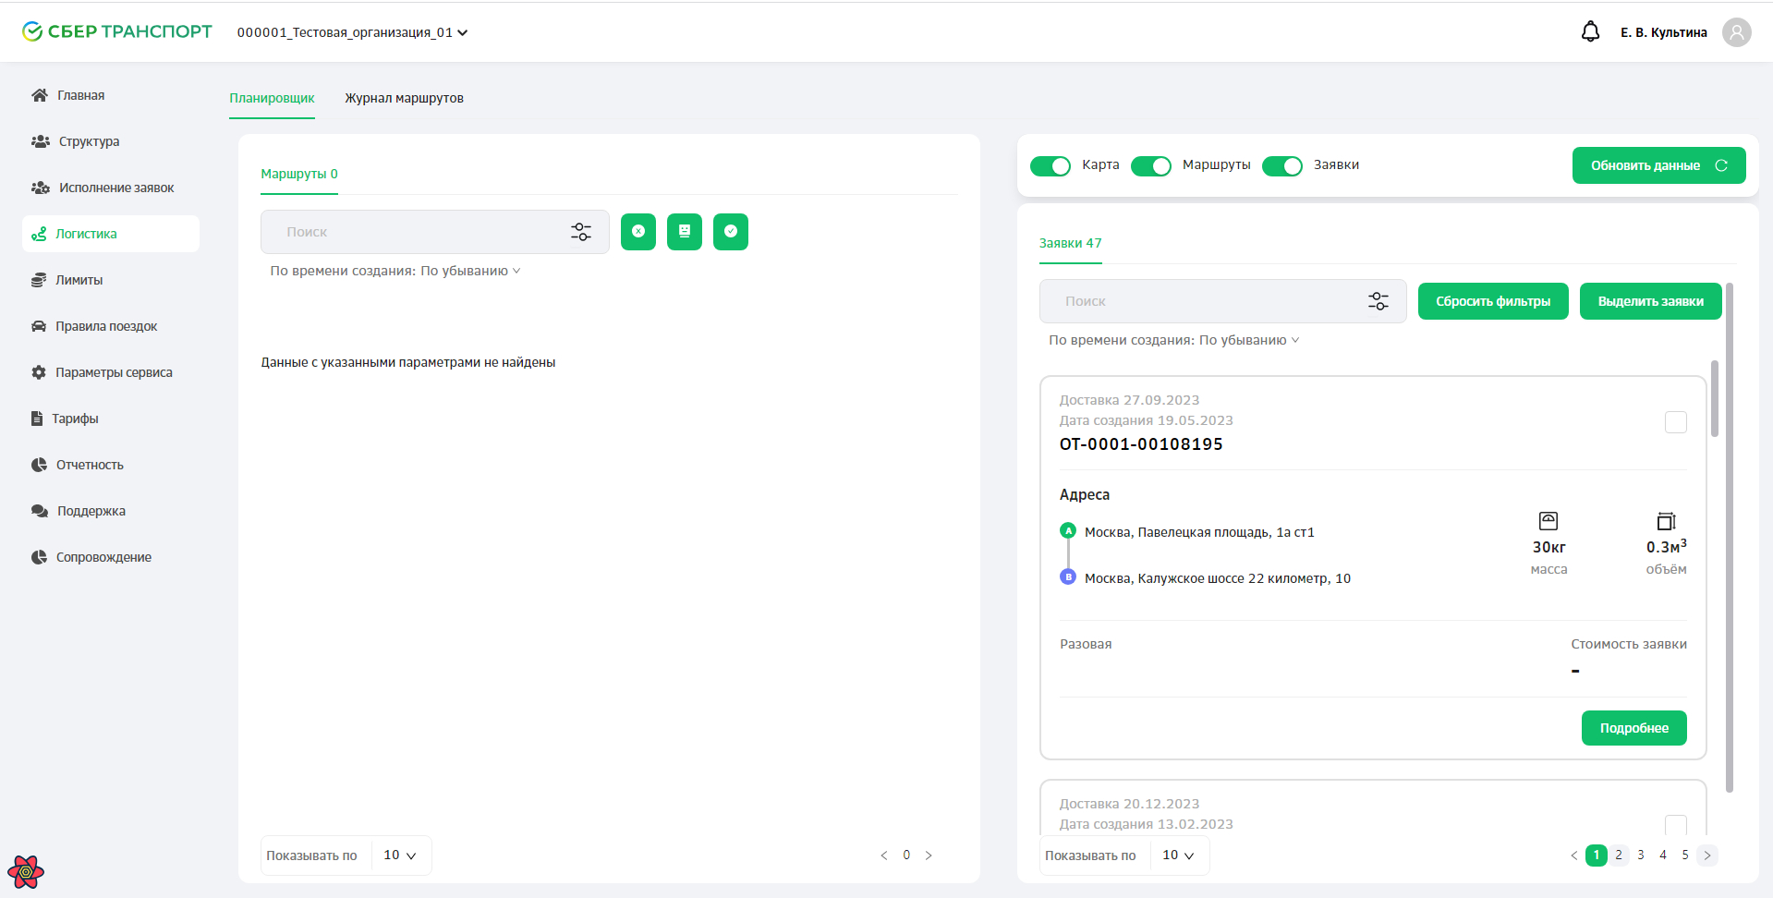Toggle the Заявки switch
The width and height of the screenshot is (1773, 898).
tap(1282, 165)
